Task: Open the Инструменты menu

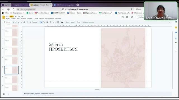Action: (50, 19)
